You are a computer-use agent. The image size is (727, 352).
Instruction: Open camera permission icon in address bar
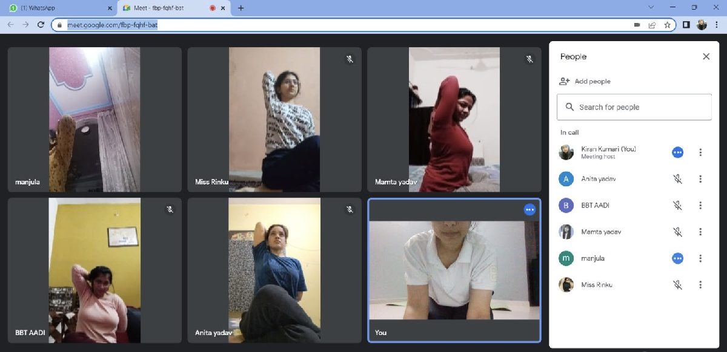point(637,25)
